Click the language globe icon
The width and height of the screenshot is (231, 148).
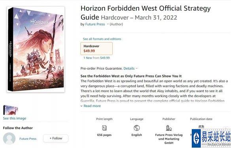click(x=136, y=128)
